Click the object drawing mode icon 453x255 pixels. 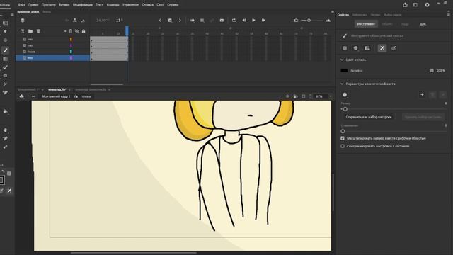345,48
